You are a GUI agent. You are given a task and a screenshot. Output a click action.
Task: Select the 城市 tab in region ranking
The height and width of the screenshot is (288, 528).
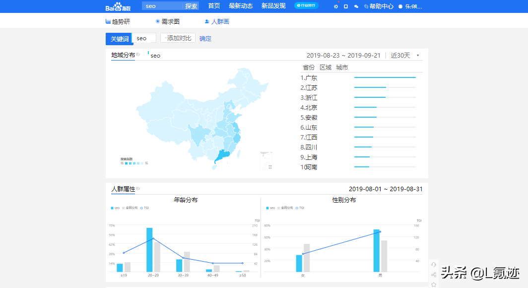coord(342,68)
